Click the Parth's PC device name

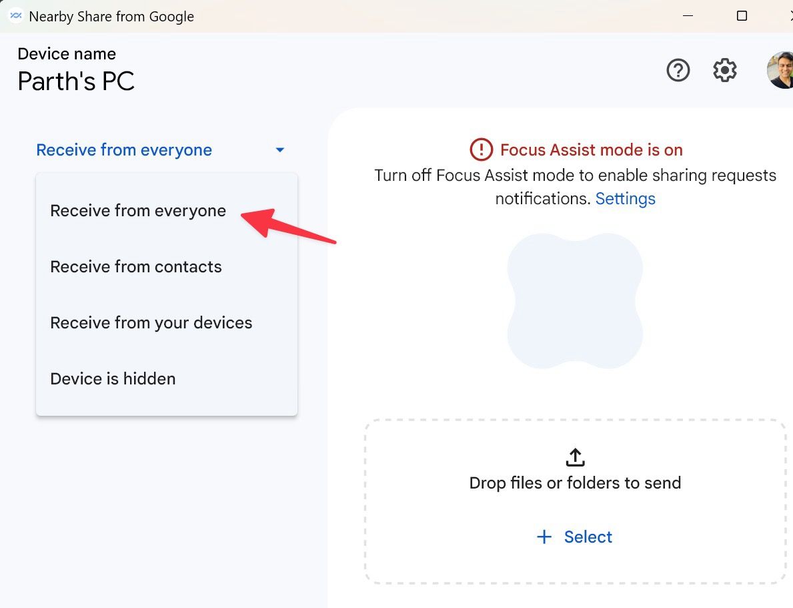click(x=76, y=81)
